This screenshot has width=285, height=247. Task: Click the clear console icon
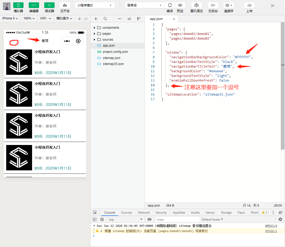(102, 219)
